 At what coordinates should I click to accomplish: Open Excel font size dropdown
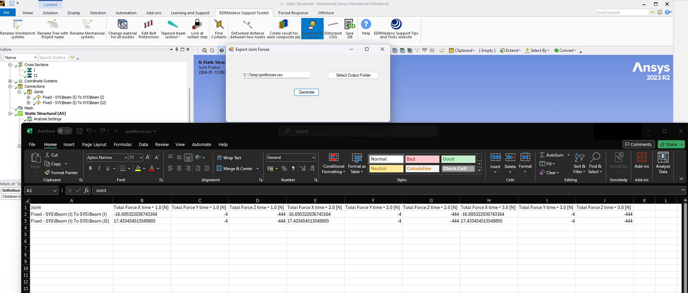pyautogui.click(x=141, y=158)
